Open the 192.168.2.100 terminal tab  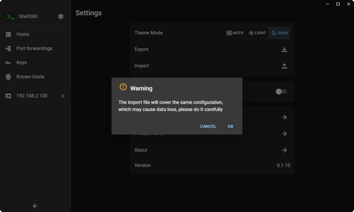pos(32,96)
